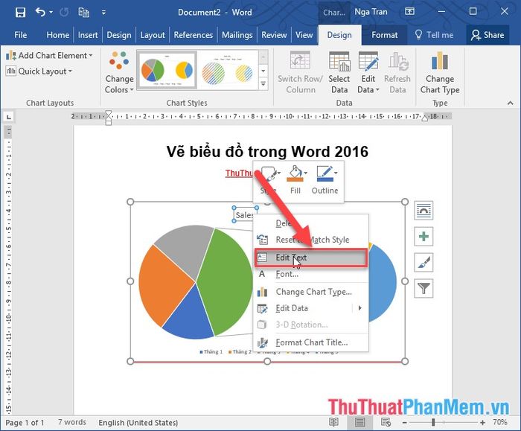Open the Change Colors palette
This screenshot has height=431, width=521.
(x=119, y=72)
